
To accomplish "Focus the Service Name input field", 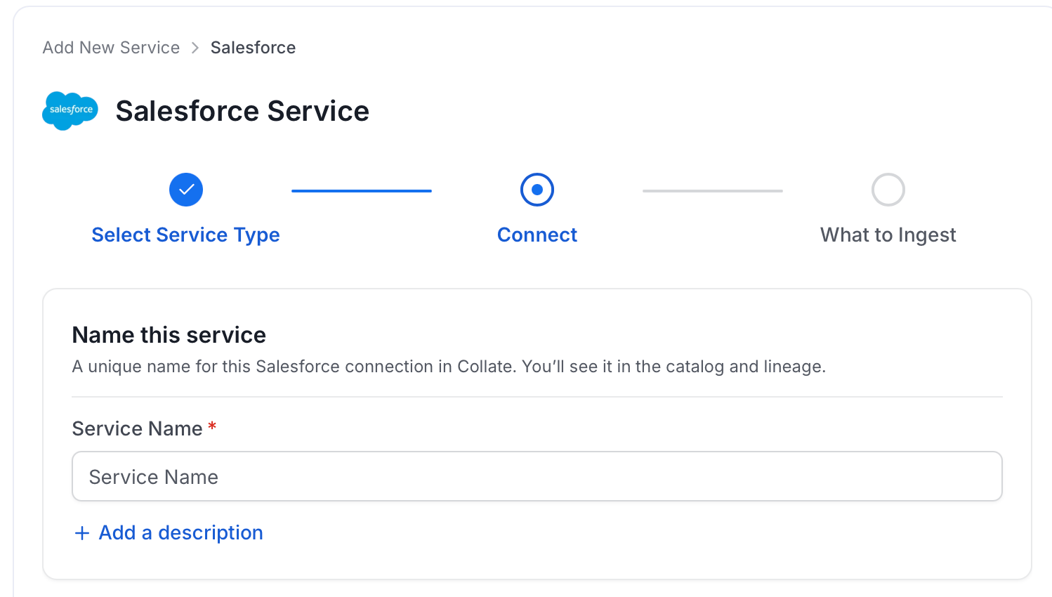I will point(537,476).
